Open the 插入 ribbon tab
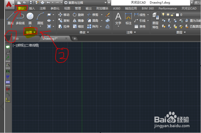Viewport: 201px width, 133px height. 32,8
